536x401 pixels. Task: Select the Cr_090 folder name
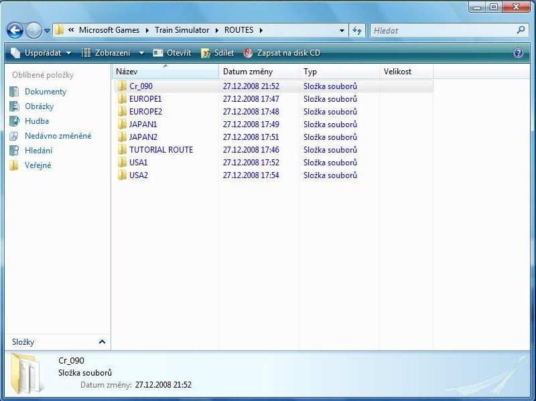(141, 86)
